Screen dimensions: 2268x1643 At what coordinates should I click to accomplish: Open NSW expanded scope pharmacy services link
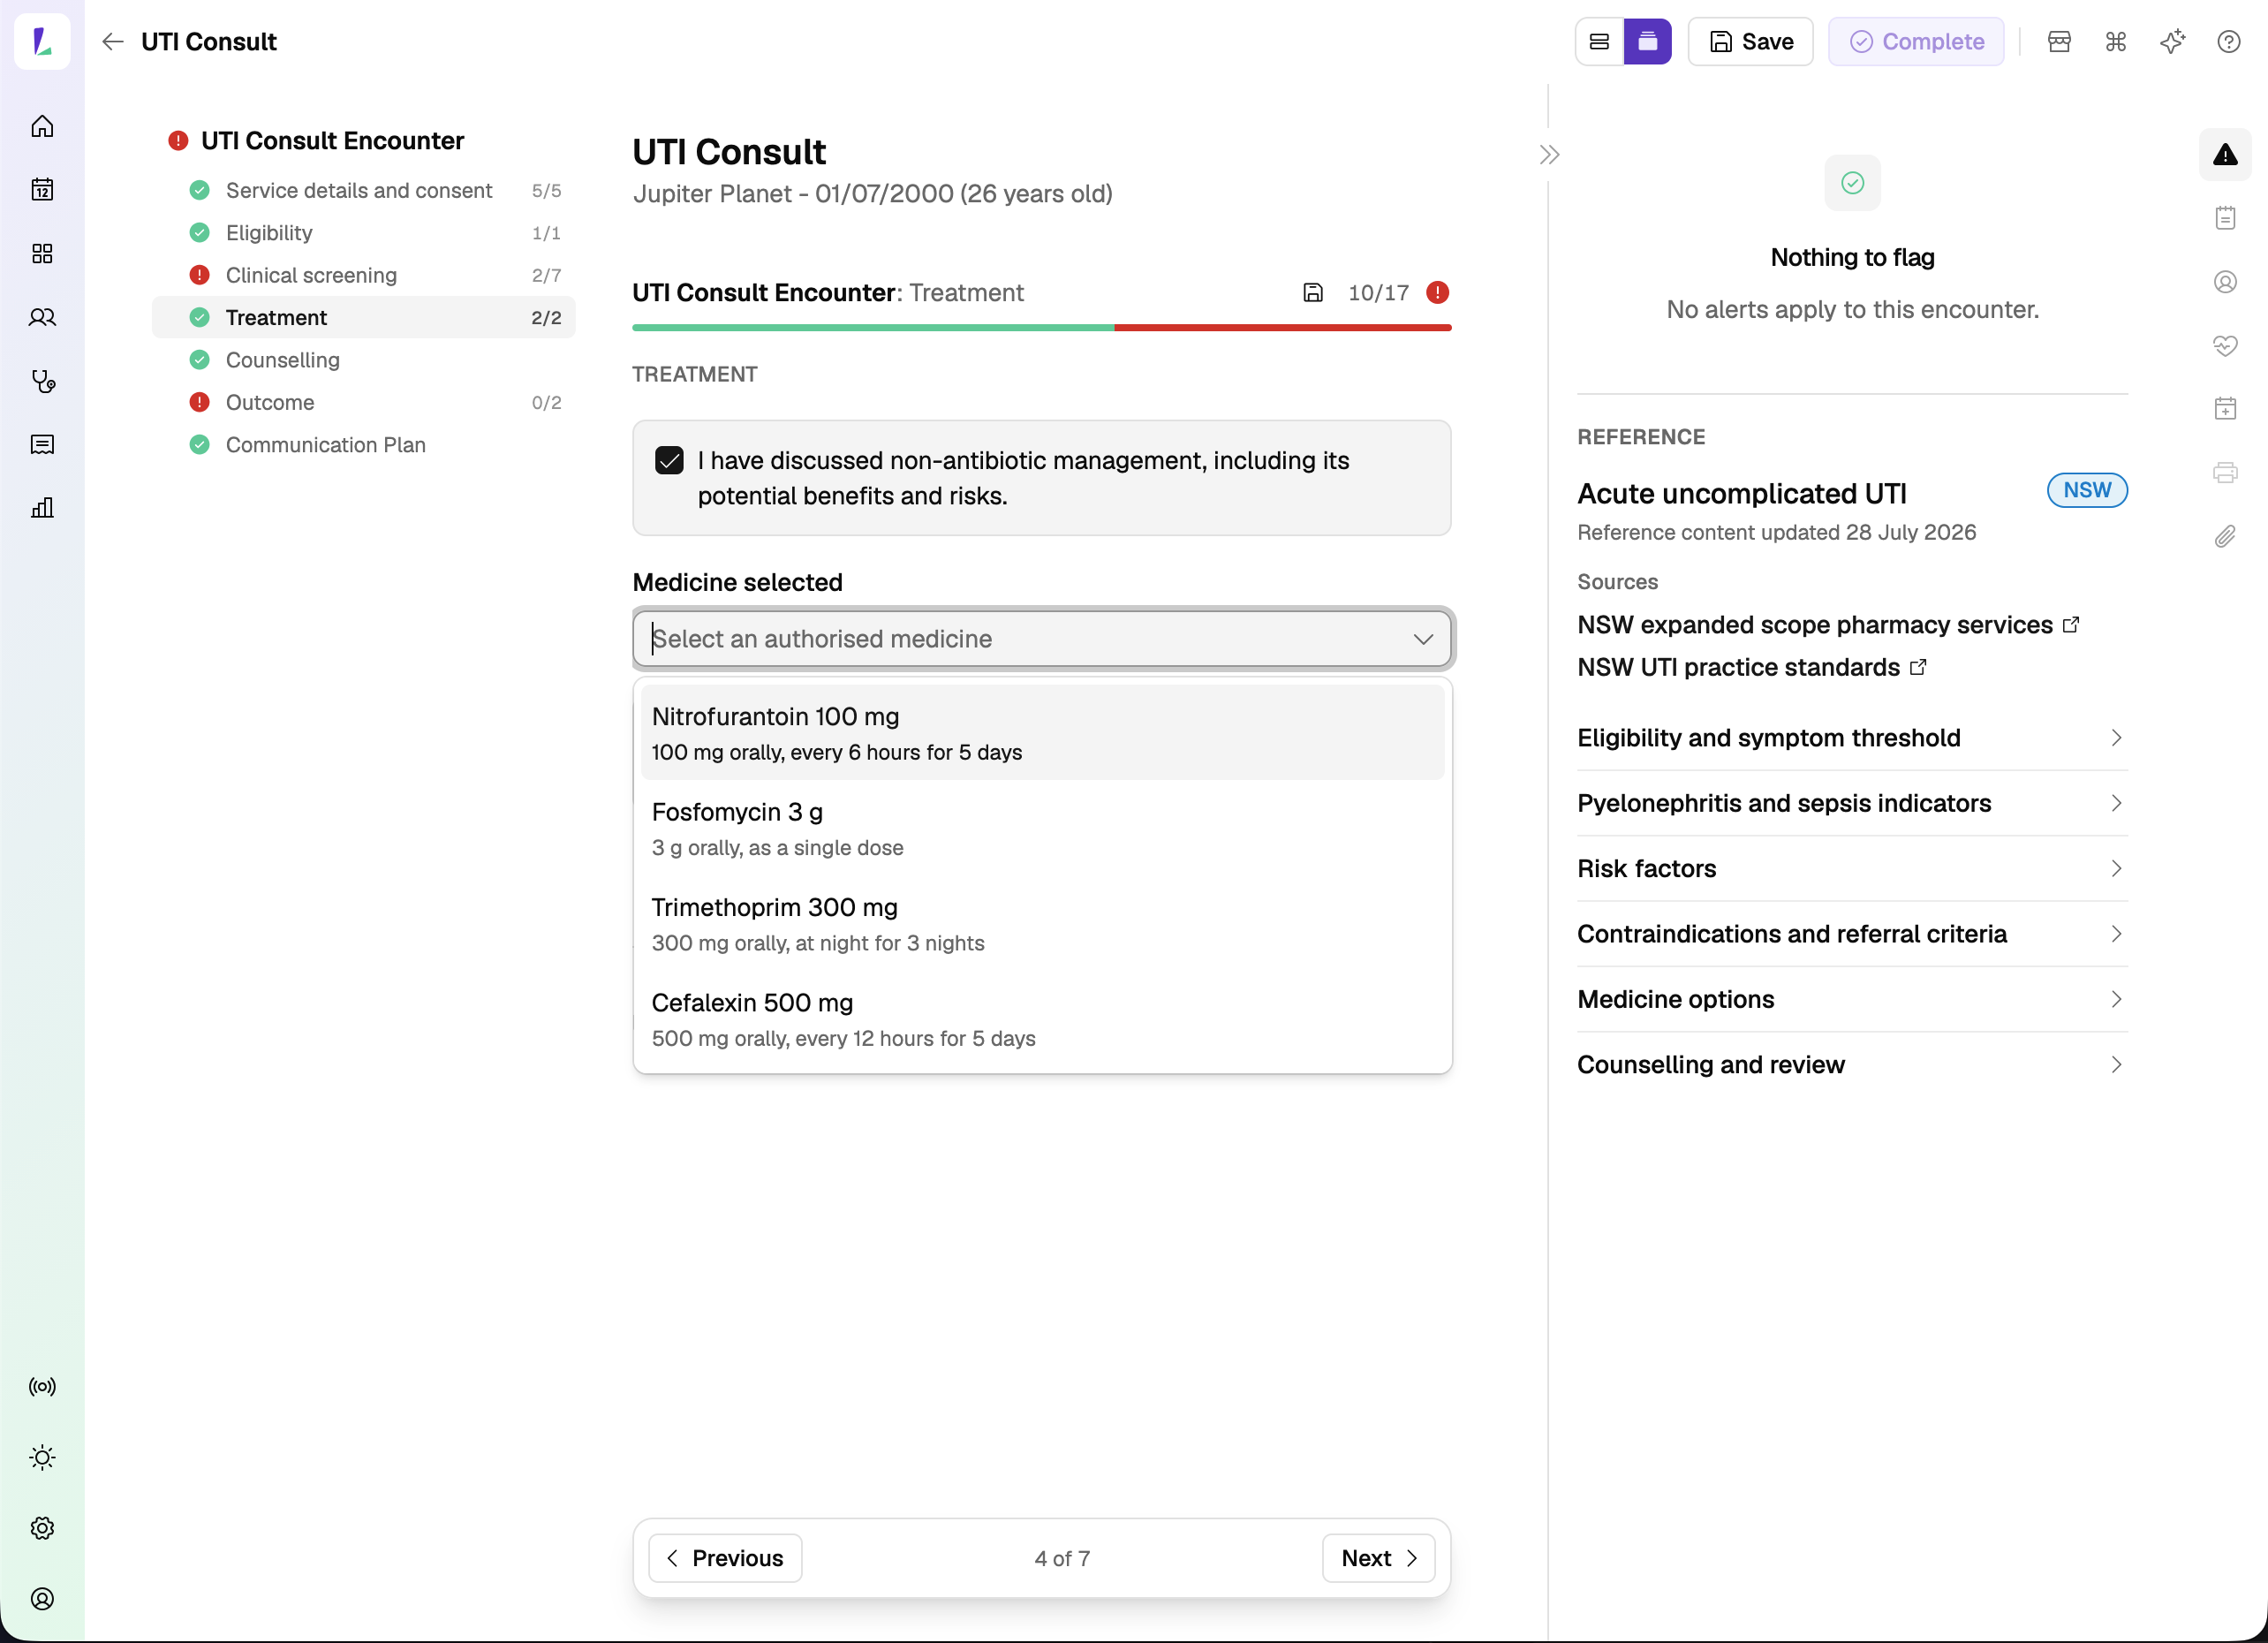tap(1827, 625)
